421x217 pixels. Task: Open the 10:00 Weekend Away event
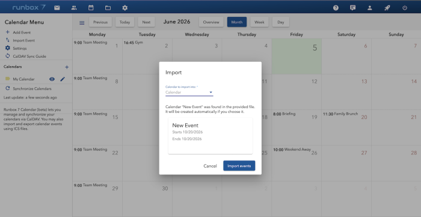pyautogui.click(x=292, y=150)
